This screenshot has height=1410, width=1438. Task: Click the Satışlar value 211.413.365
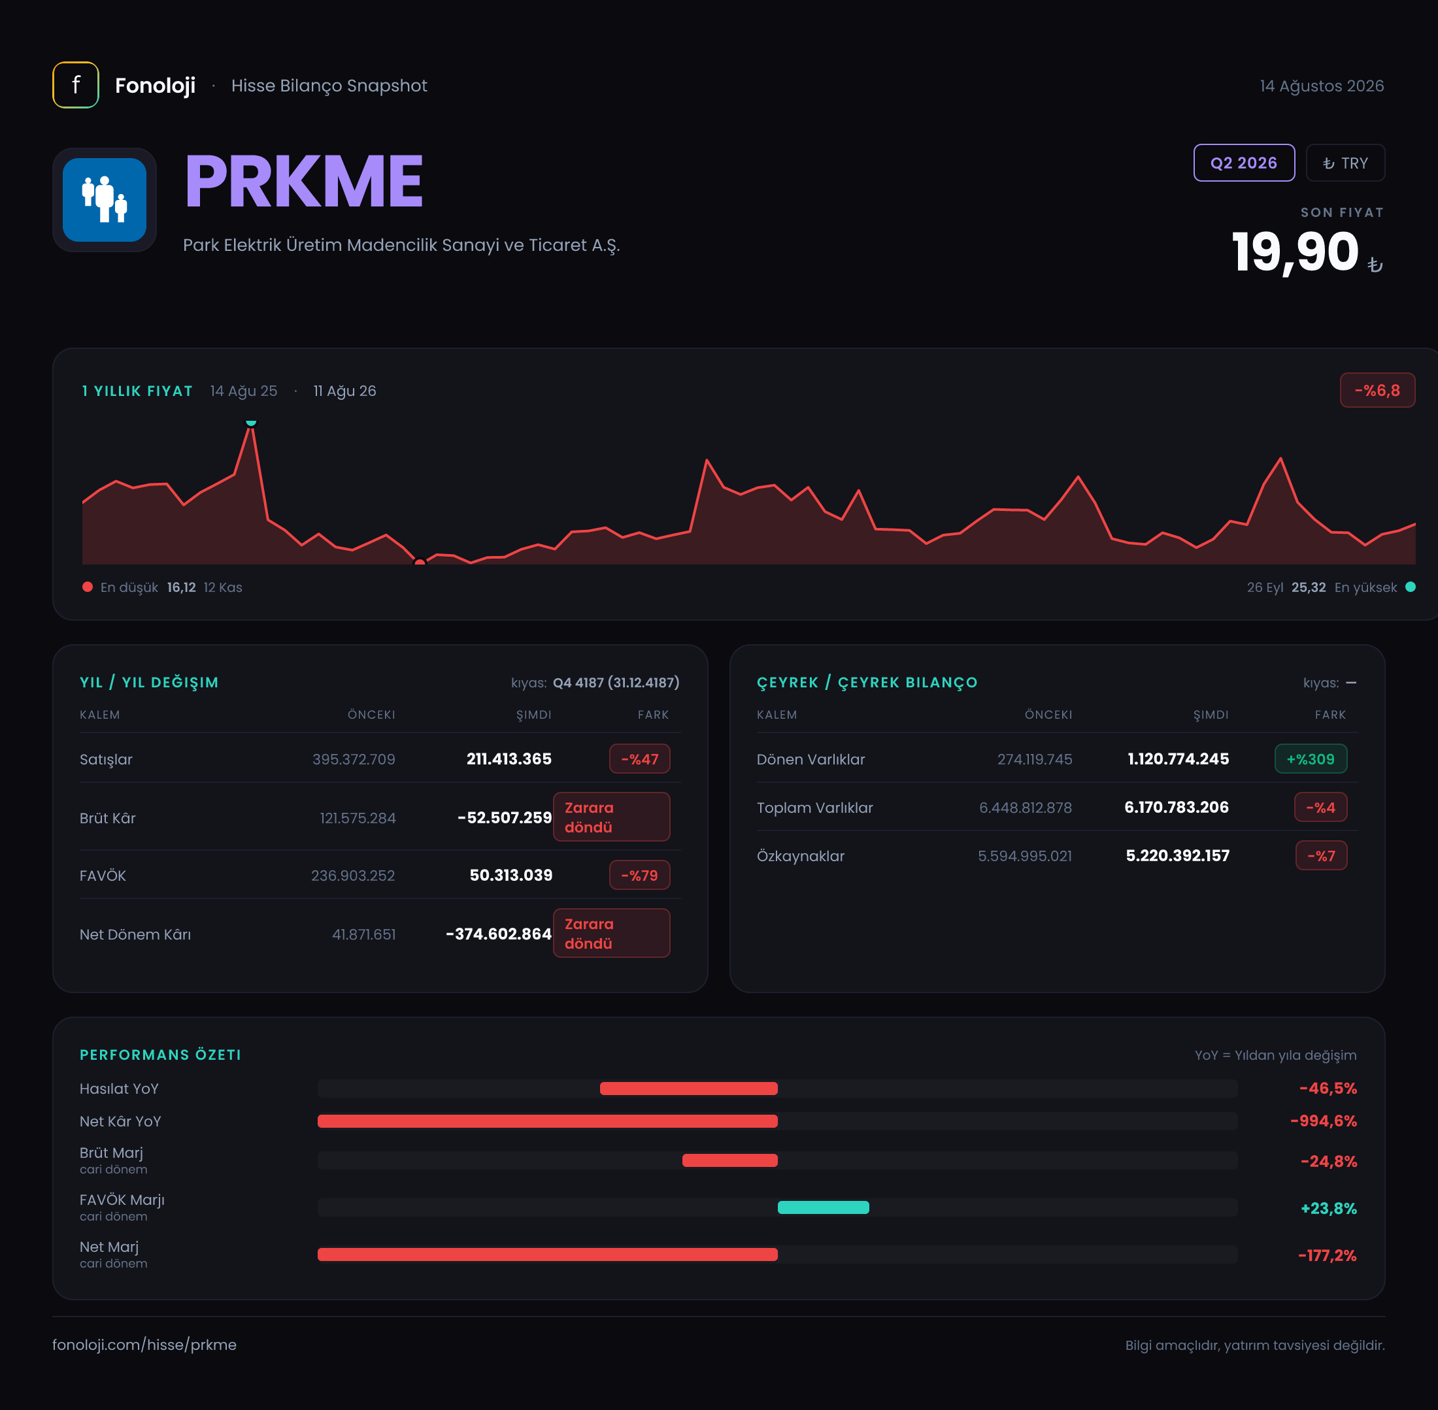tap(509, 759)
